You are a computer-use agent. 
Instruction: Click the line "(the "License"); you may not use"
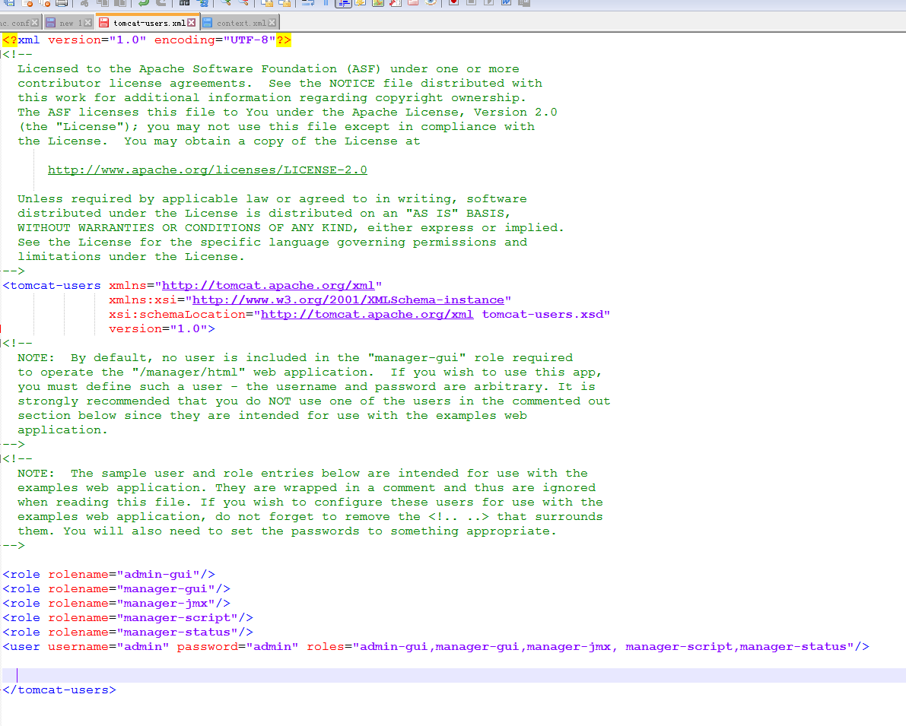276,126
